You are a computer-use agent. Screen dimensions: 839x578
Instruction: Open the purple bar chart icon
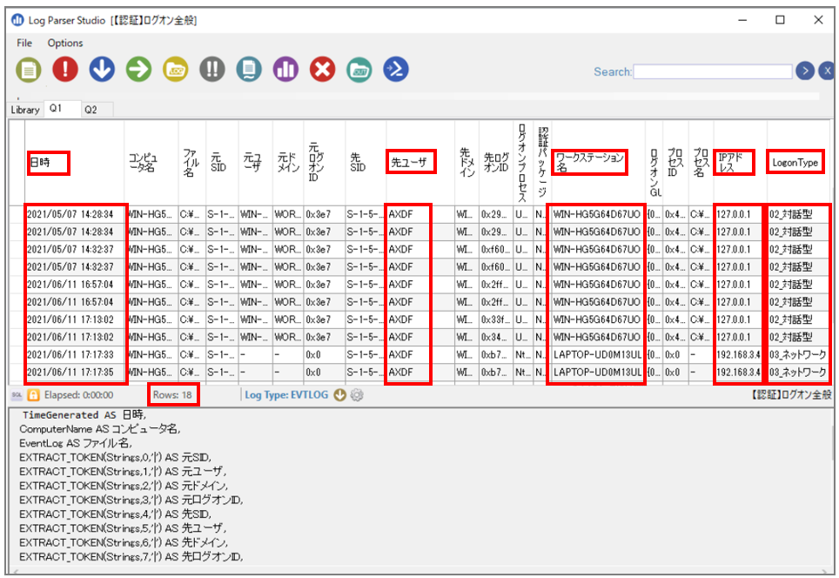click(x=285, y=70)
